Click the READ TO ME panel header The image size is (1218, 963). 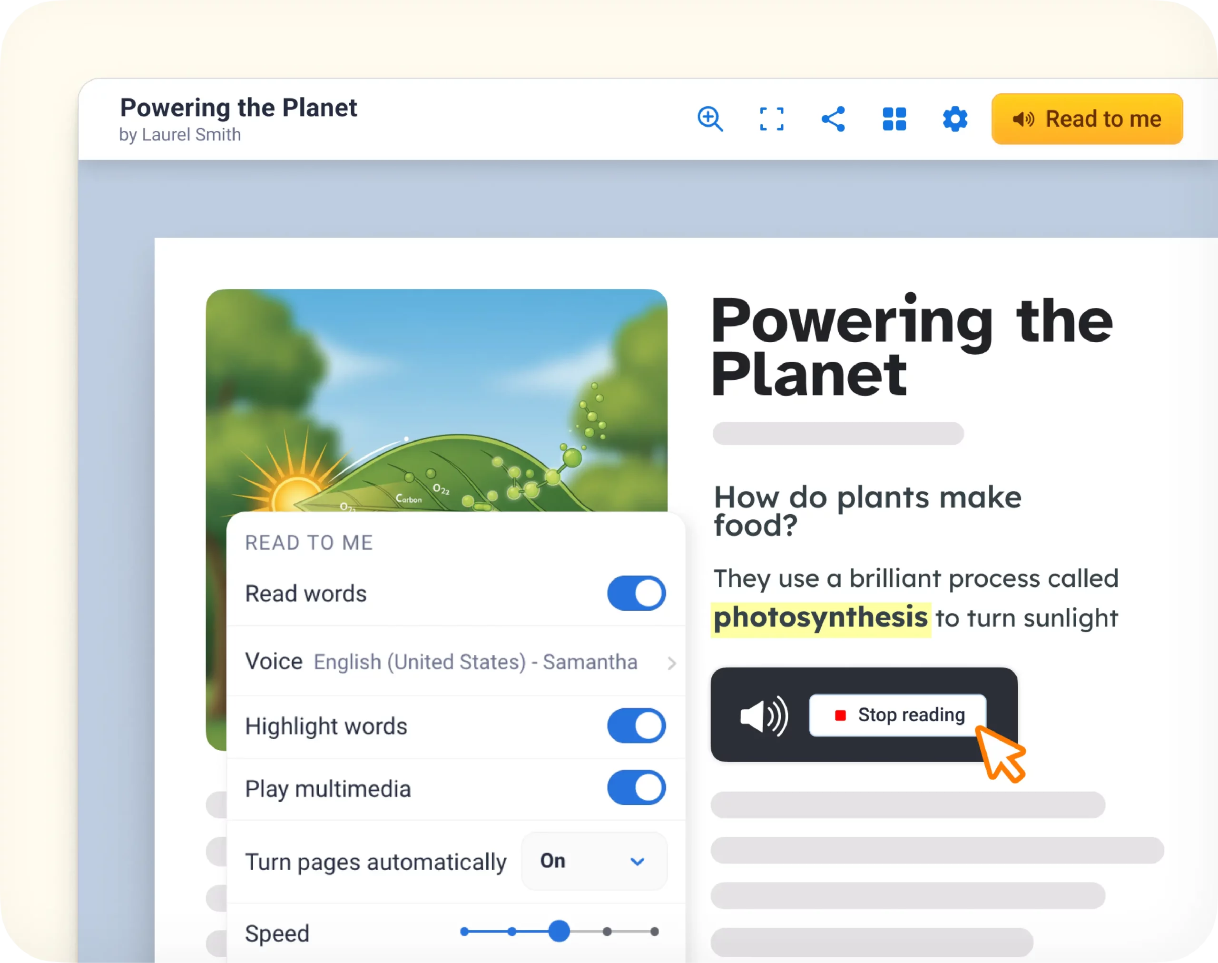(x=309, y=542)
